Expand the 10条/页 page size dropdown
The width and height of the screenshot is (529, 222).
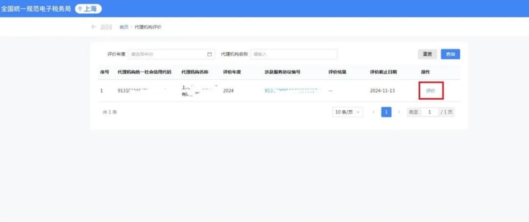click(348, 112)
